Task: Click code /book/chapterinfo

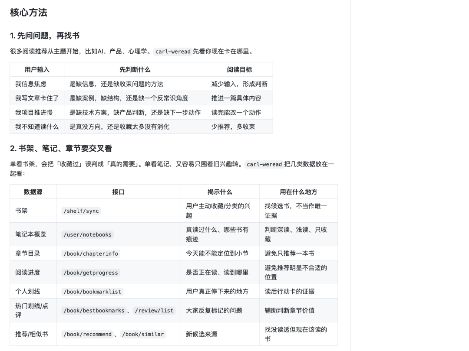Action: click(91, 253)
